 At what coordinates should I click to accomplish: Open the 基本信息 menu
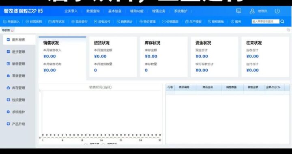point(115,11)
